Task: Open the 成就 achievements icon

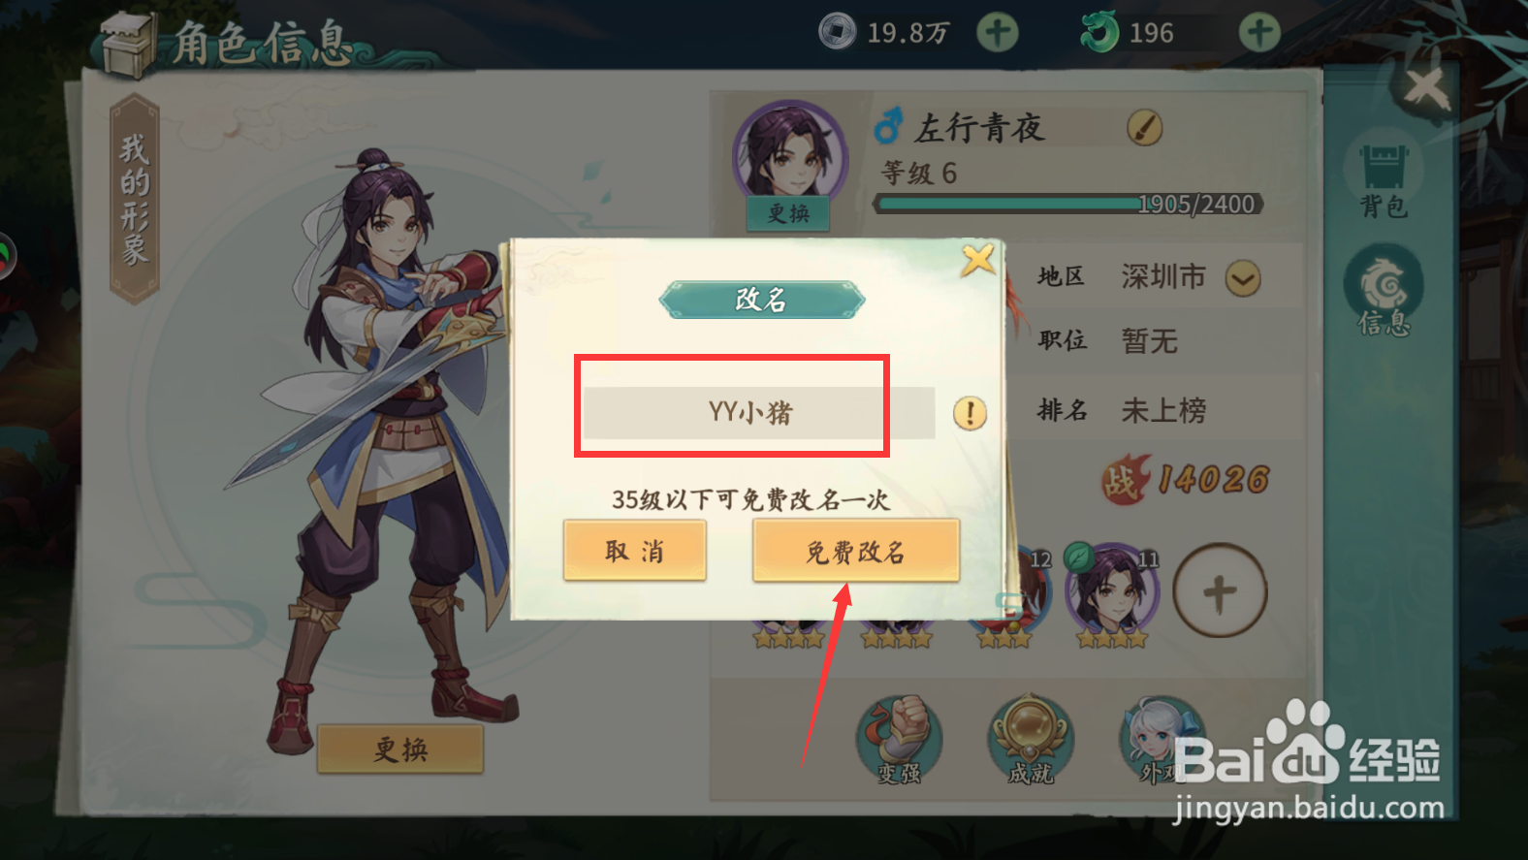Action: (1031, 740)
